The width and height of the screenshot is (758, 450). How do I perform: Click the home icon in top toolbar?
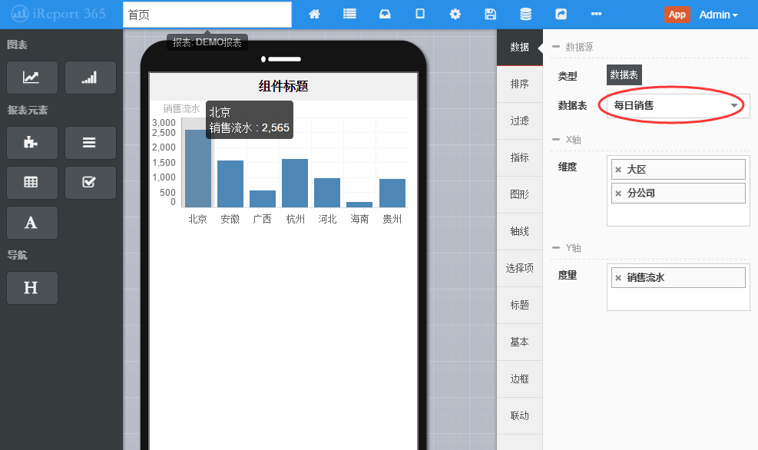coord(314,14)
